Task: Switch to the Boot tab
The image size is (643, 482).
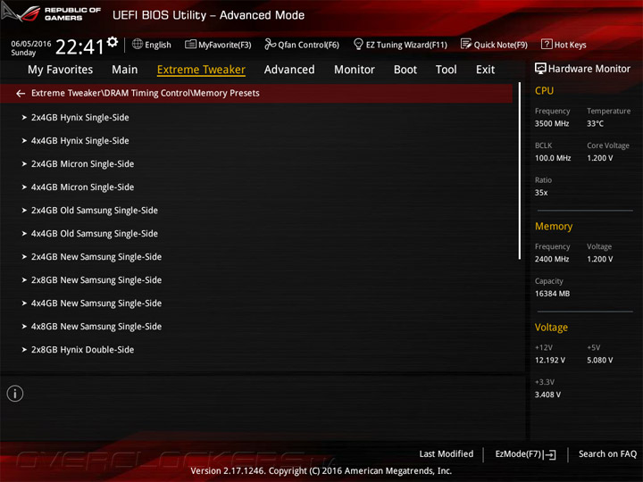Action: 405,70
